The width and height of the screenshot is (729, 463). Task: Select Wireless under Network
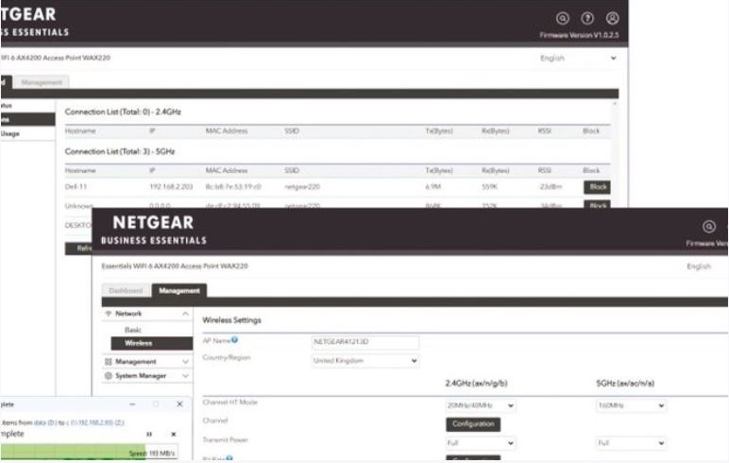(x=152, y=343)
